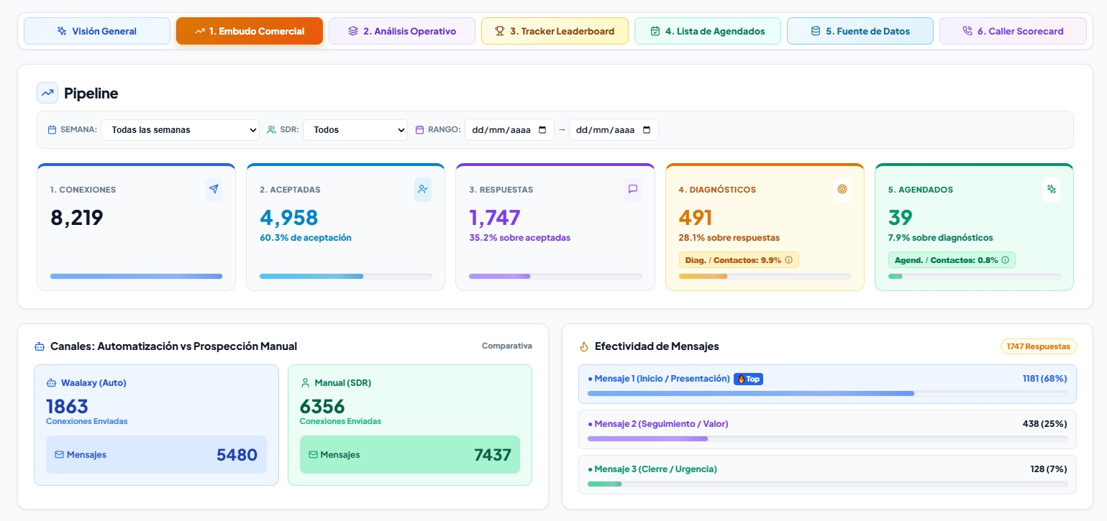Click the info icon next to Agend. / Contactos
Screen dimensions: 1107x521
1006,260
